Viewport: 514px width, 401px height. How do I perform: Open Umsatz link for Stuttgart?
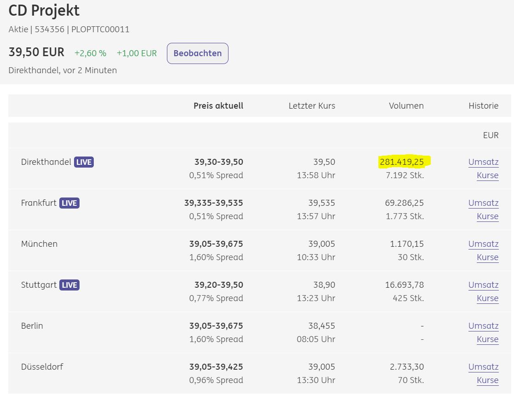pos(483,285)
